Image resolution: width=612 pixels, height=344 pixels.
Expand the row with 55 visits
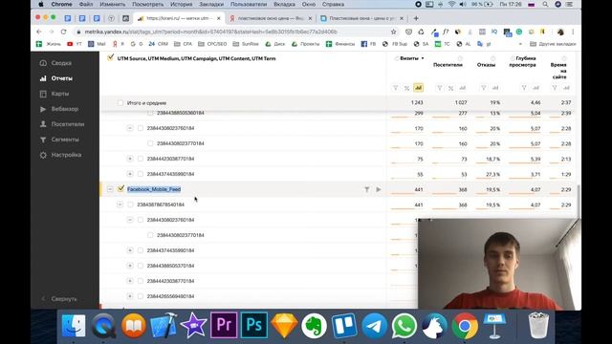point(130,174)
